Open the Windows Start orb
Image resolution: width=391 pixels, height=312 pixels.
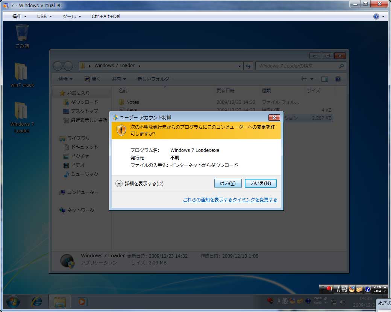pos(13,302)
